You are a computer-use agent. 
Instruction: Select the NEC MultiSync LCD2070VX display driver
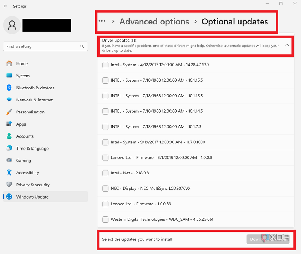click(105, 188)
